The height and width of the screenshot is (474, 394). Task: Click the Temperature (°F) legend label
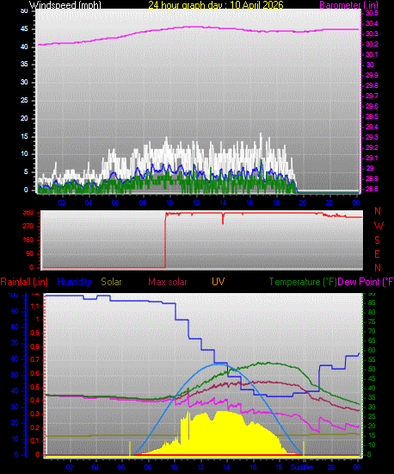pos(303,282)
